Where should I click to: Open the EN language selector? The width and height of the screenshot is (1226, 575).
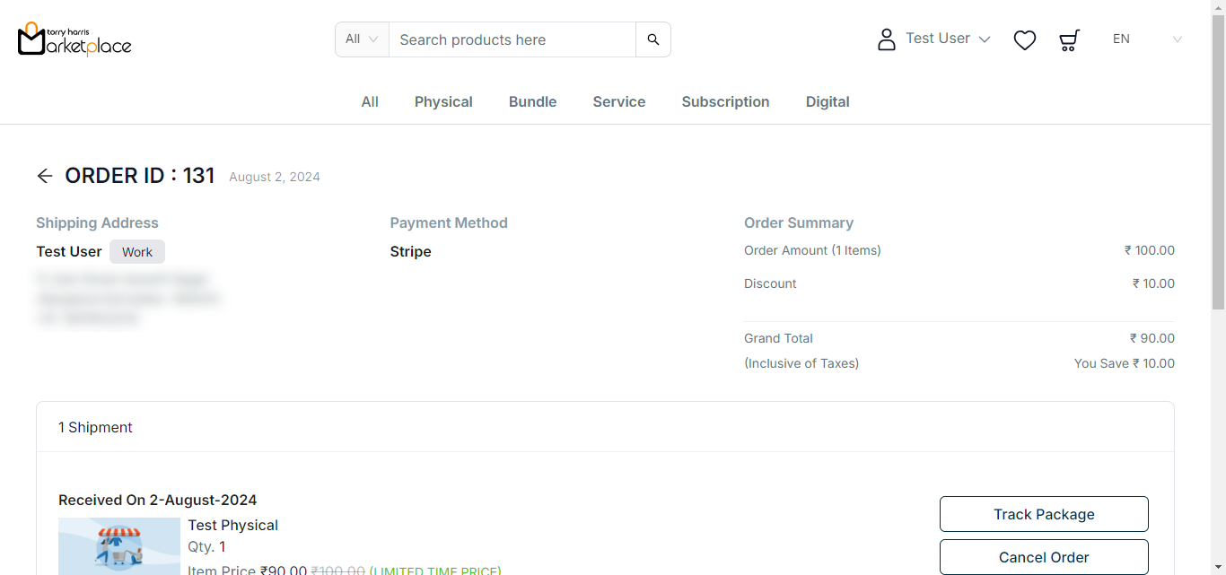[x=1146, y=39]
